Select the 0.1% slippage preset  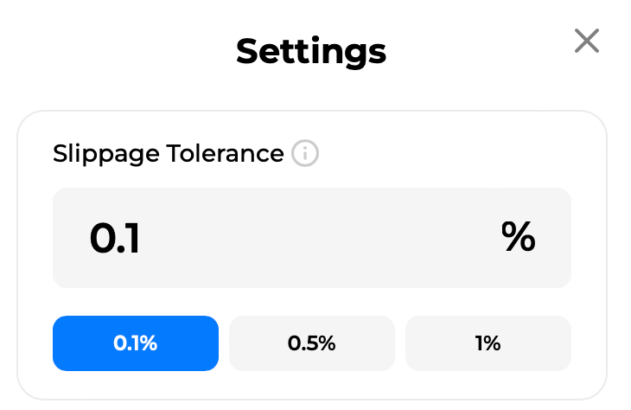coord(136,343)
